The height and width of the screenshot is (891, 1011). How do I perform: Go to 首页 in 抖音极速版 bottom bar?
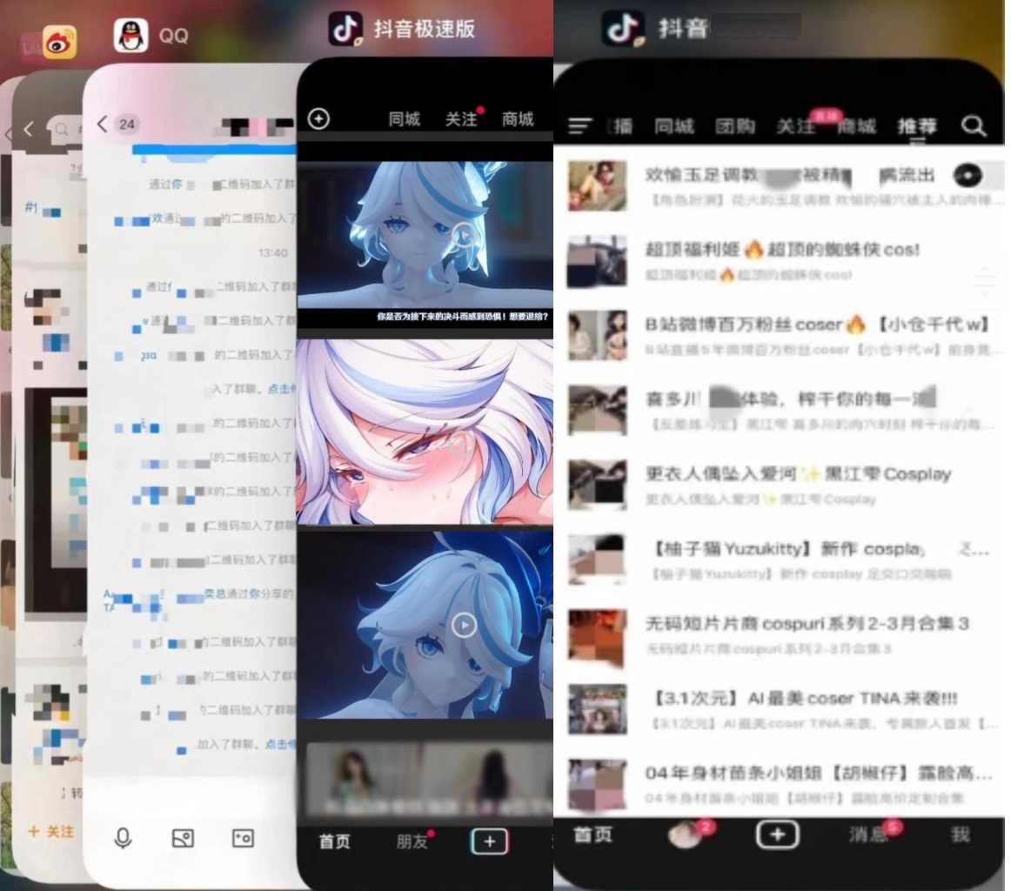tap(335, 841)
